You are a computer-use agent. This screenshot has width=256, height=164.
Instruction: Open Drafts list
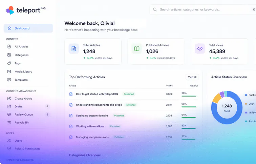point(18,106)
